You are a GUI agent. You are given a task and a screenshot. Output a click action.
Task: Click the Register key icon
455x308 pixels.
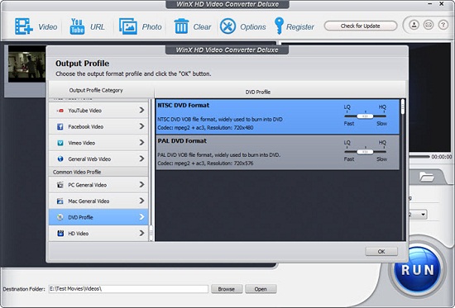coord(279,26)
